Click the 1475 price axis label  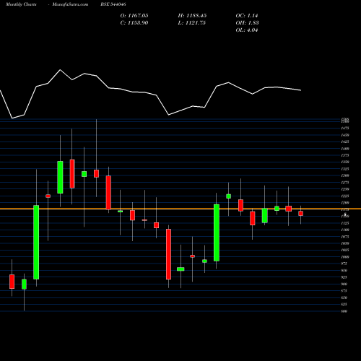coord(345,129)
